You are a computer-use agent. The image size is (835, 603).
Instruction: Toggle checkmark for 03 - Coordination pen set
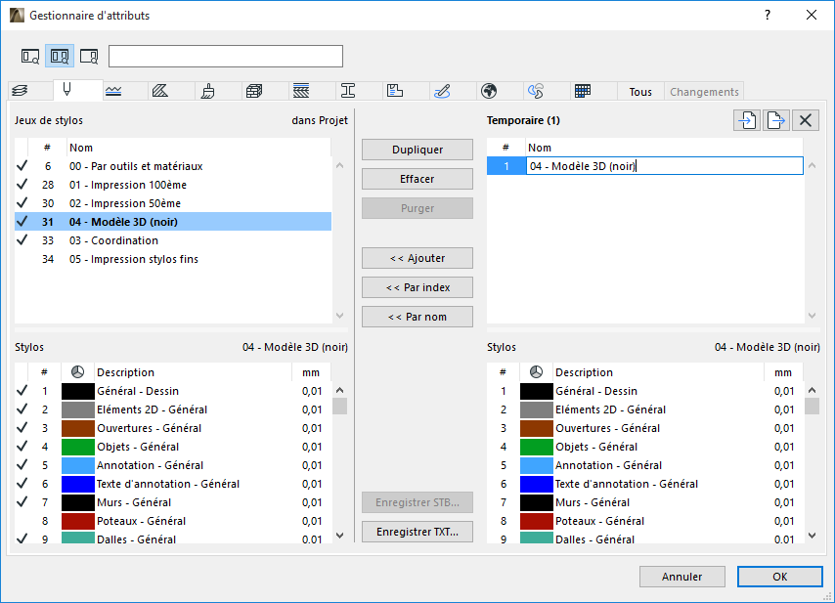click(22, 240)
